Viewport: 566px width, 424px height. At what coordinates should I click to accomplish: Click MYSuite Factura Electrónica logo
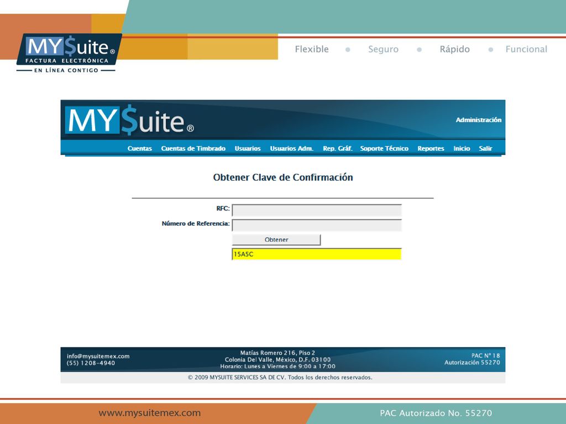coord(69,53)
